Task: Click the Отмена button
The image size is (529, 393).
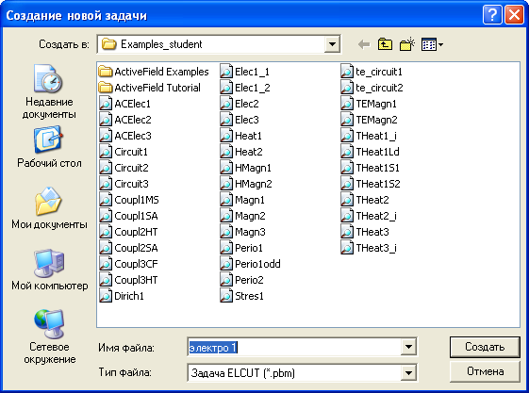Action: point(485,371)
